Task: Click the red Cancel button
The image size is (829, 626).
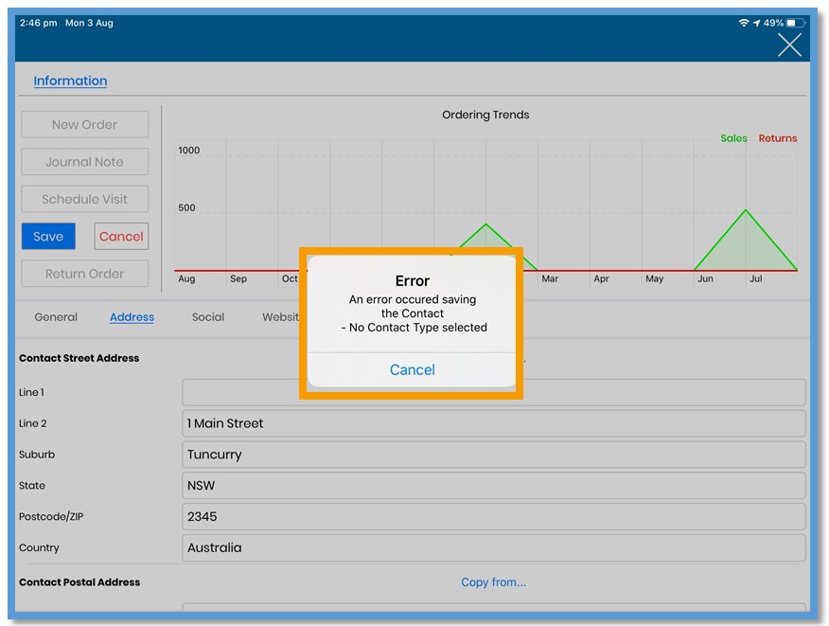Action: (x=121, y=236)
